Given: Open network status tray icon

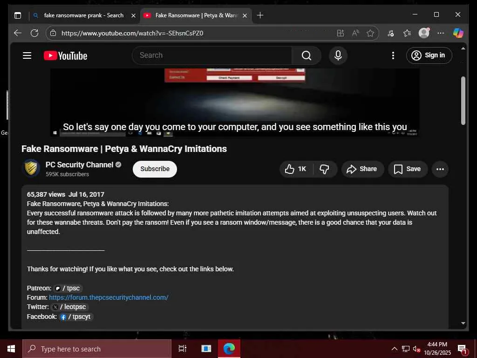Looking at the screenshot, I should [x=406, y=349].
